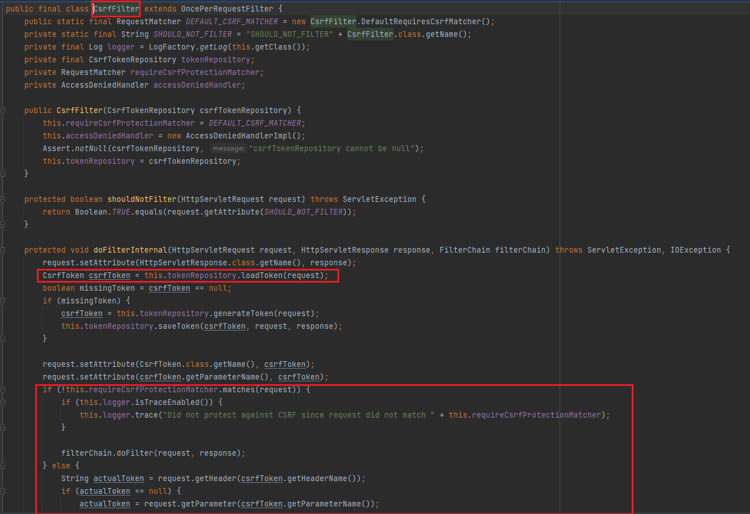The height and width of the screenshot is (514, 750).
Task: Click the doFilterInternal method name
Action: tap(130, 250)
